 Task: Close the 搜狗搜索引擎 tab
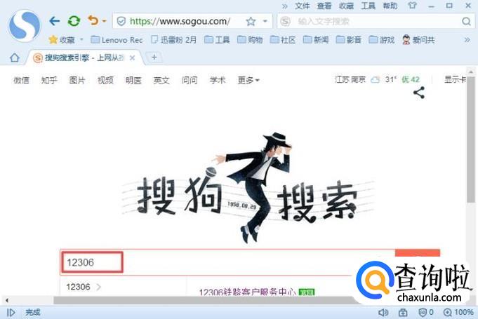tap(132, 57)
